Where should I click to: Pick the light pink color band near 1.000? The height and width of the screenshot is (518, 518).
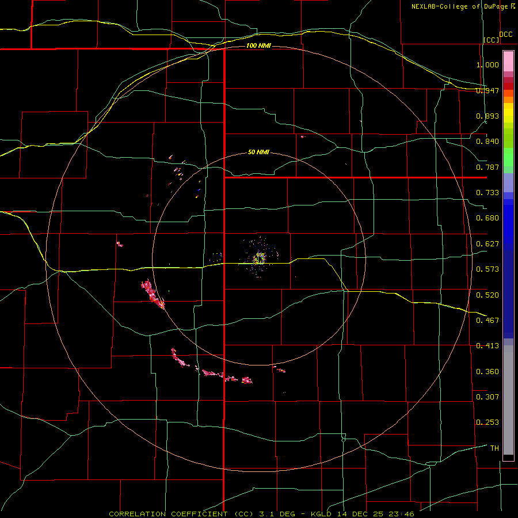508,62
